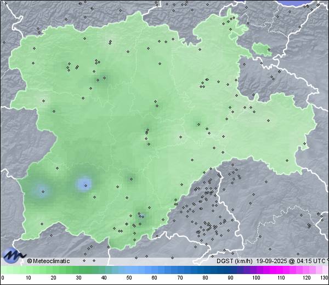Click the 90 label on the legend

pos(230,278)
